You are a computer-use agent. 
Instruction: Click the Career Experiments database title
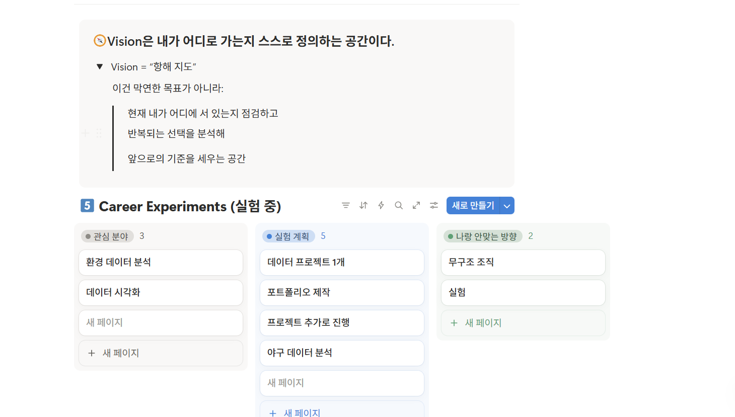click(190, 206)
